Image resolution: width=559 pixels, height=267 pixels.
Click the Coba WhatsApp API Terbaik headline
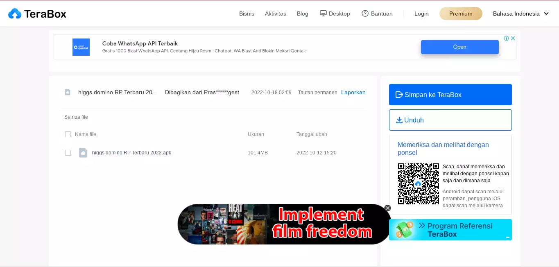140,43
